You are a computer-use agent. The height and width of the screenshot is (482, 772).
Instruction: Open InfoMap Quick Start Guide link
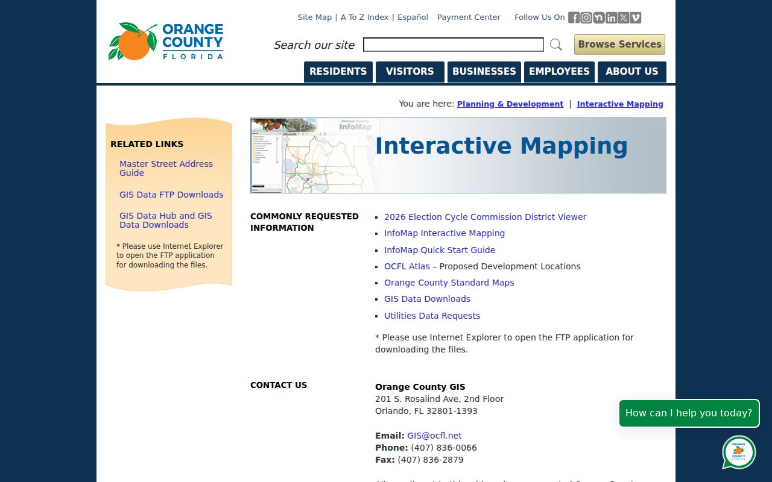click(440, 250)
